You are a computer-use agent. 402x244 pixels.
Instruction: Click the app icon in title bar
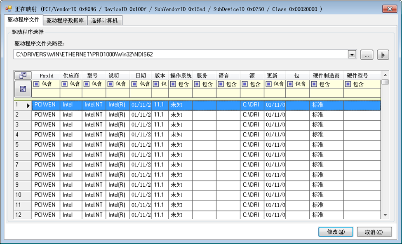8,9
